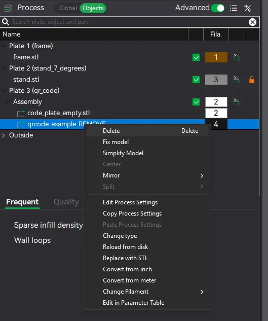Click the support paint icon for Assembly
268x321 pixels.
pos(237,102)
